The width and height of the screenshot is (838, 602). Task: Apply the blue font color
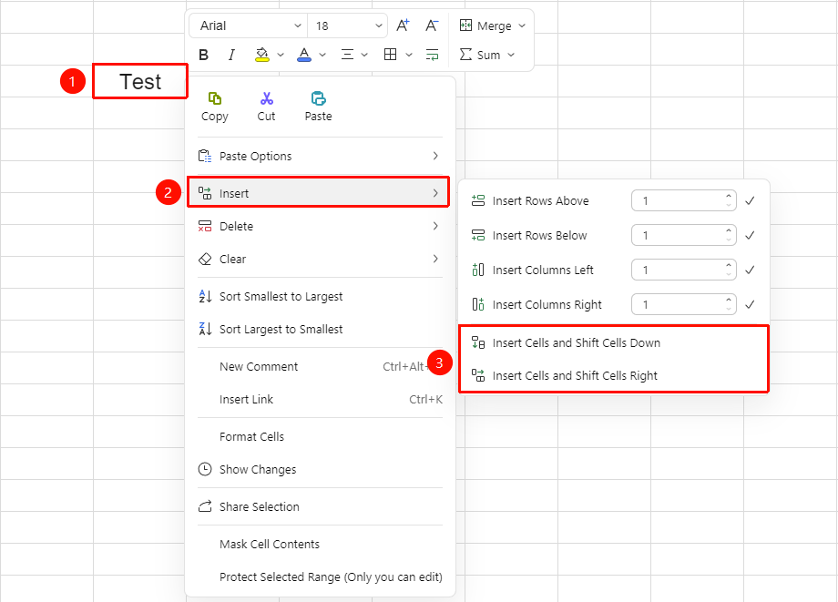click(304, 55)
